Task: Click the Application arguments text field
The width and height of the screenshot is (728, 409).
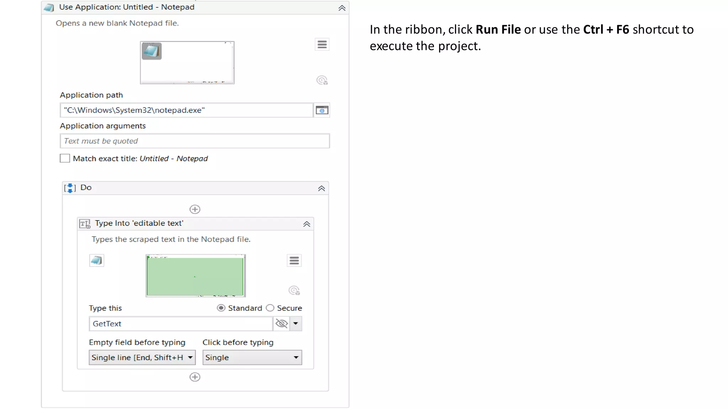Action: coord(194,141)
